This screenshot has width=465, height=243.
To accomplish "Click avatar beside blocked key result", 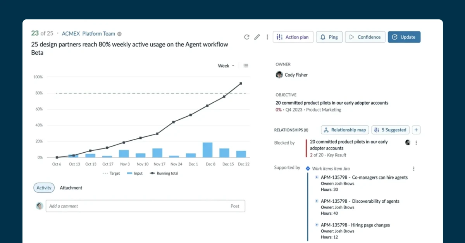I will pyautogui.click(x=408, y=143).
